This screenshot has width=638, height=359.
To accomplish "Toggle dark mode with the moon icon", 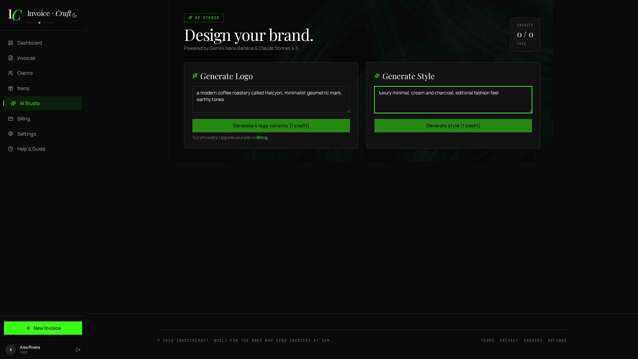I will coord(74,15).
